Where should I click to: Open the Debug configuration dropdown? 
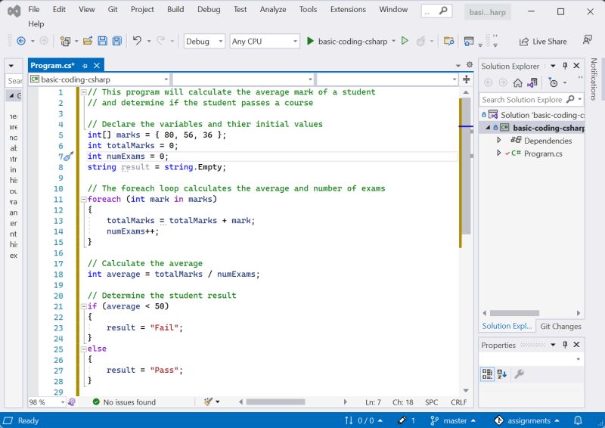pos(204,42)
